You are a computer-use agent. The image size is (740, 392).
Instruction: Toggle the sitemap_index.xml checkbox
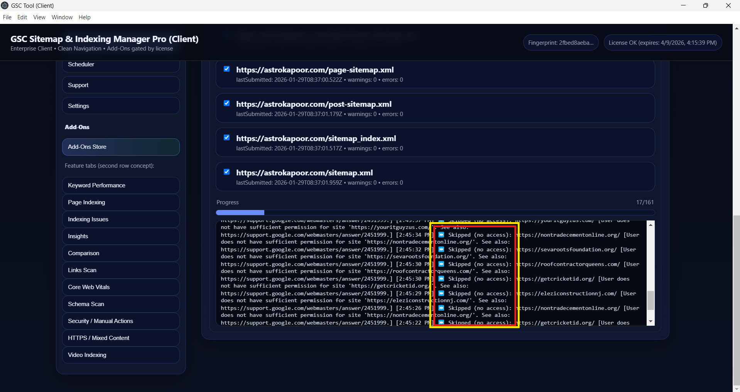[x=227, y=138]
